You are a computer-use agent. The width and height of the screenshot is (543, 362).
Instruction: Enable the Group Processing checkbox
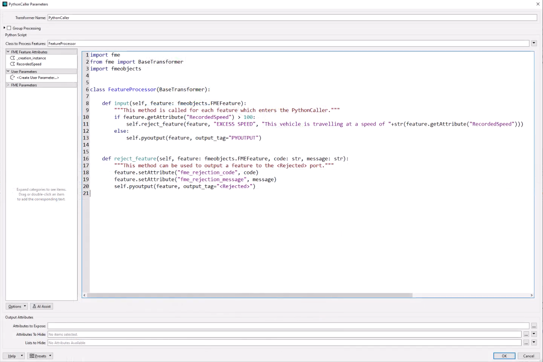tap(9, 28)
